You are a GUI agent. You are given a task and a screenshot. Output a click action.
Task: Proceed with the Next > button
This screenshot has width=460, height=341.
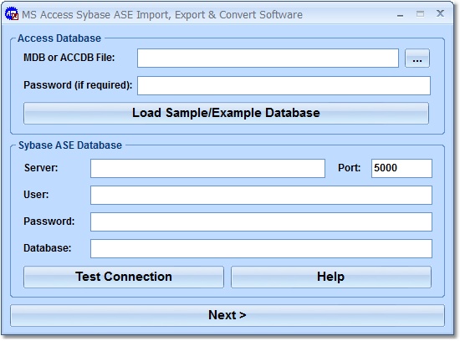[x=227, y=315]
